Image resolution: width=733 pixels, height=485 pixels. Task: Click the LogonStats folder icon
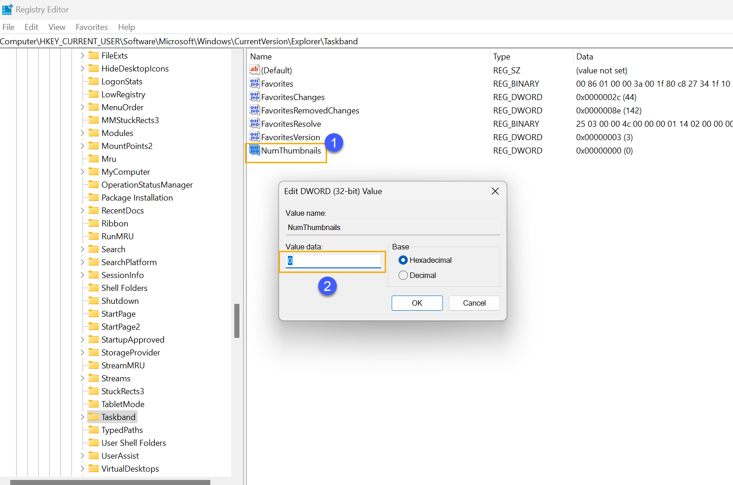(94, 81)
